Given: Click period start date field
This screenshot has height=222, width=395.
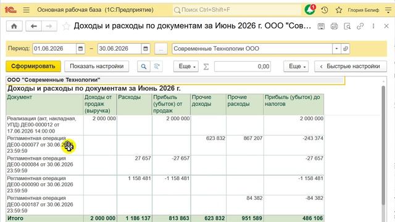Looking at the screenshot, I should pyautogui.click(x=54, y=49).
